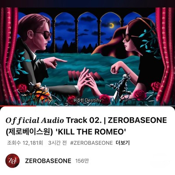This screenshot has width=175, height=175.
Task: Tap the '뒤집힌 Destiny' lyric caption
Action: pos(87,100)
